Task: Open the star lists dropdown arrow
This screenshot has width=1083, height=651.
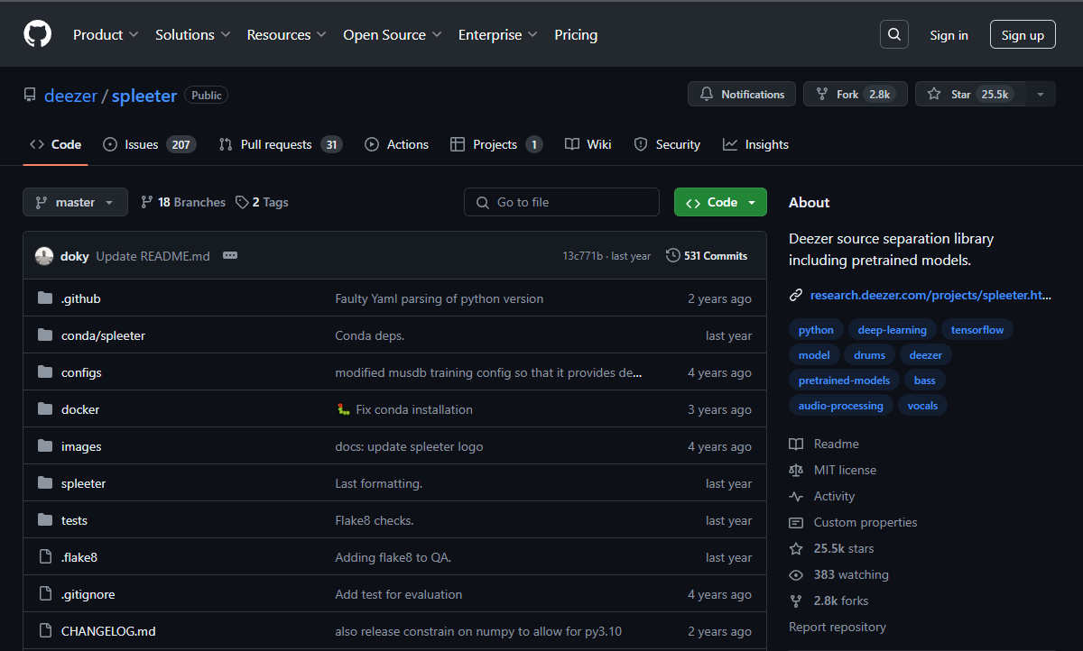Action: 1041,95
